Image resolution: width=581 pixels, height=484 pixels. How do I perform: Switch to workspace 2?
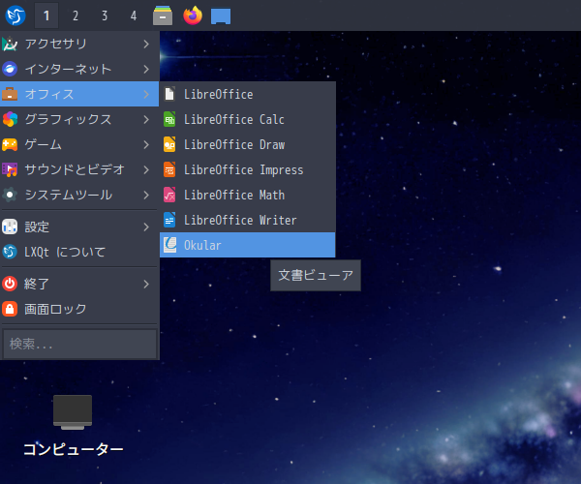point(76,15)
